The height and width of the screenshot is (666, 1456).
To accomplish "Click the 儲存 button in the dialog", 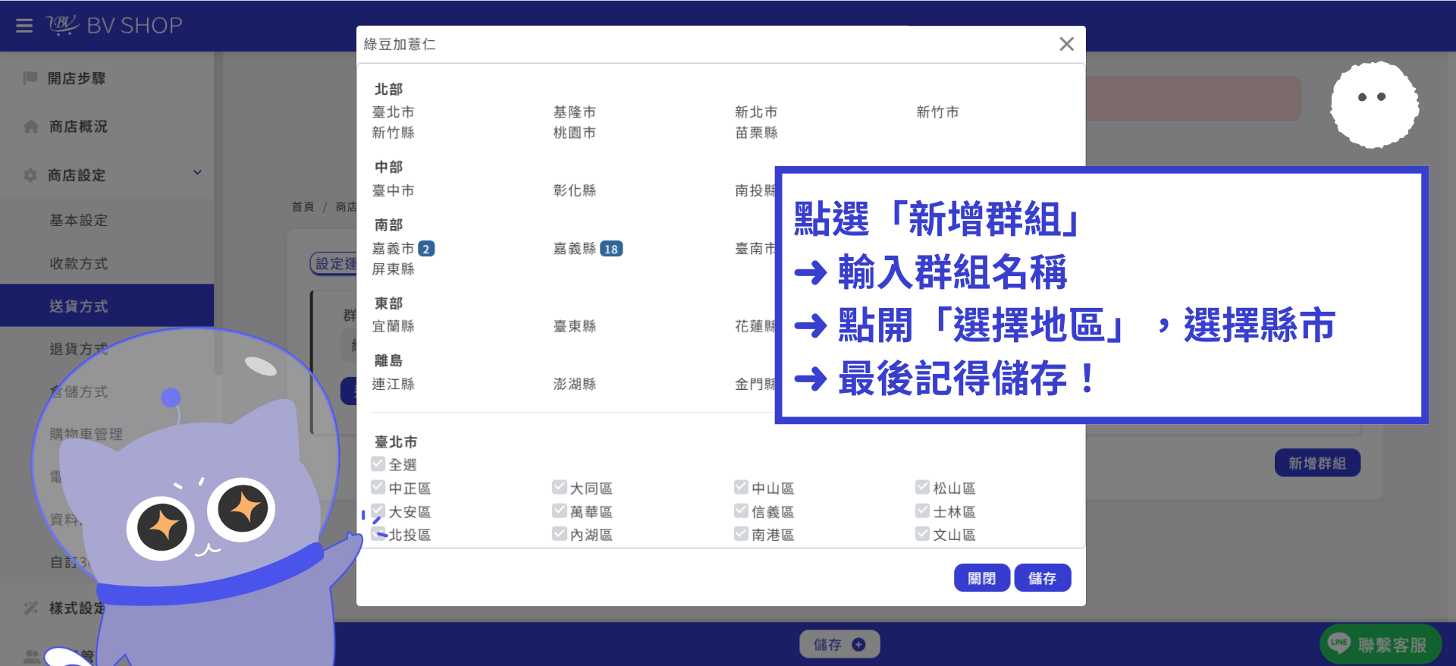I will click(x=1043, y=578).
